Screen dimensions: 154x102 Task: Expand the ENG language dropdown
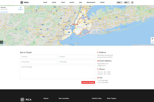pos(127,3)
